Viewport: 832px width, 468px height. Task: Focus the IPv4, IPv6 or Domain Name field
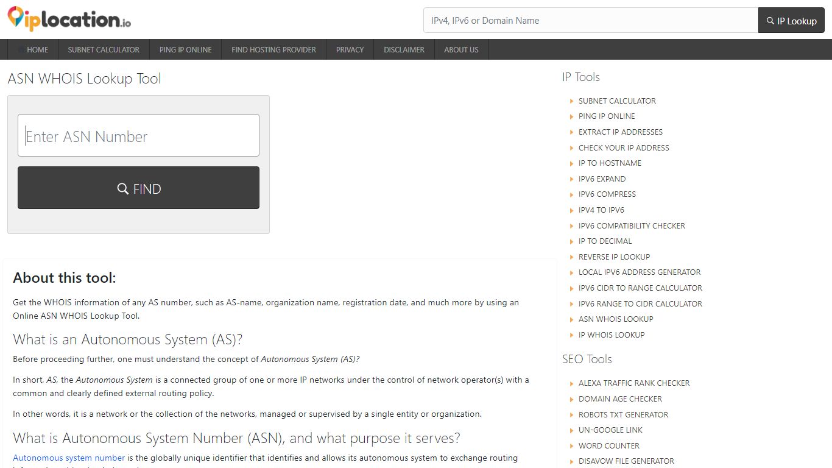click(x=591, y=20)
